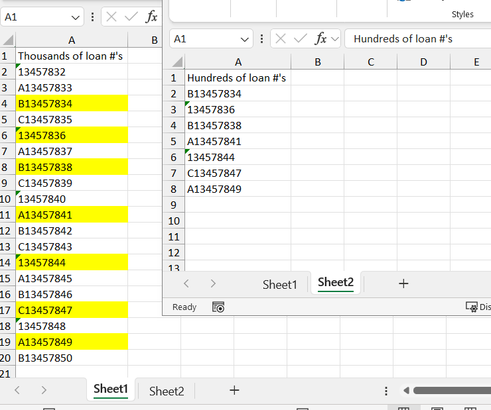The height and width of the screenshot is (410, 491).
Task: Select column A header in the front window
Action: tap(238, 62)
